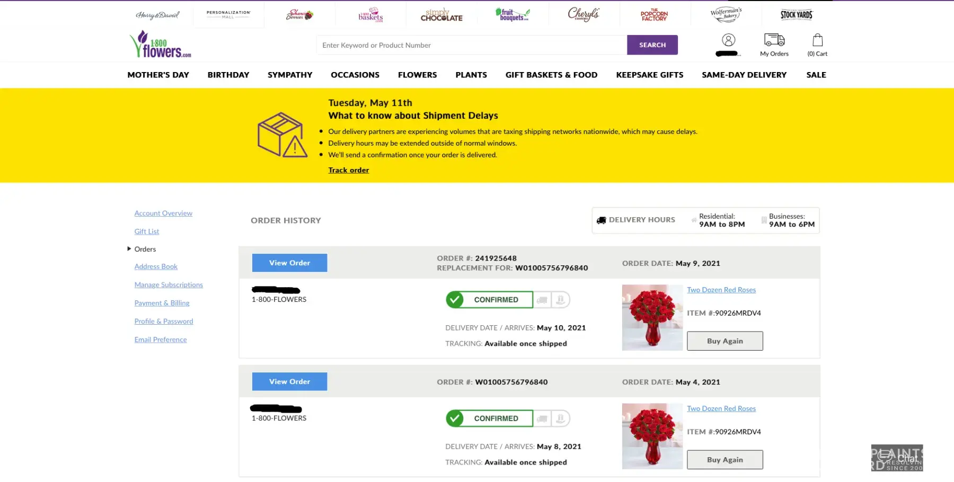The image size is (954, 482).
Task: Open the Mother's Day menu
Action: (x=158, y=75)
